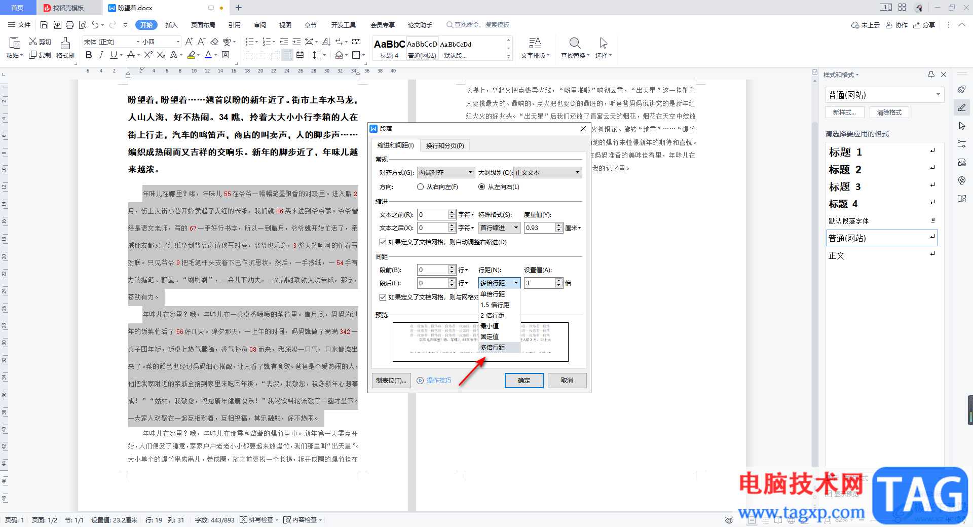Image resolution: width=973 pixels, height=527 pixels.
Task: Expand the line spacing combo box
Action: [499, 283]
